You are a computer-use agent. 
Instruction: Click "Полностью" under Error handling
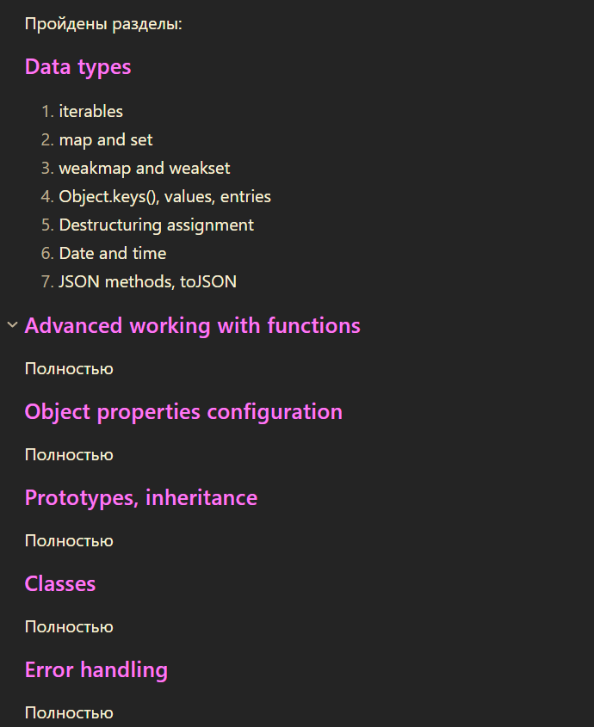(x=69, y=713)
